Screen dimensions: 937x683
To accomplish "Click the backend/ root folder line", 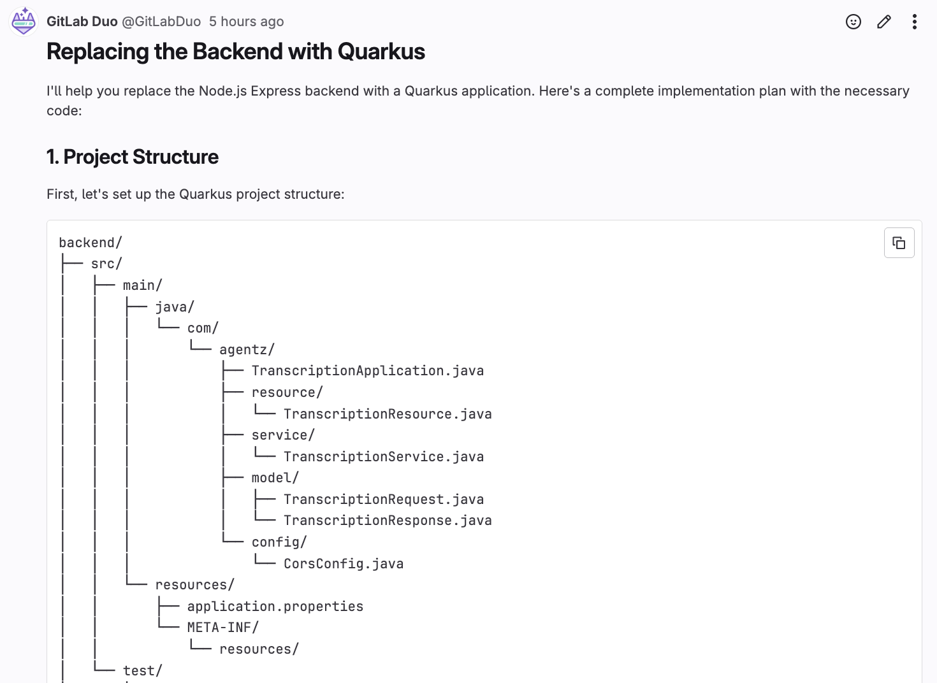I will 90,243.
